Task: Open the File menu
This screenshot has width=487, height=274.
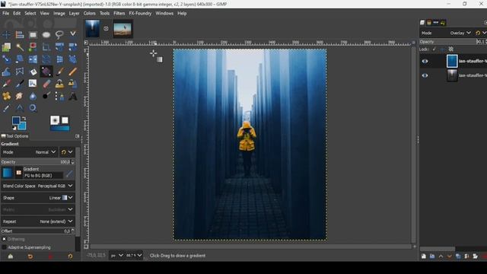Action: click(x=5, y=14)
